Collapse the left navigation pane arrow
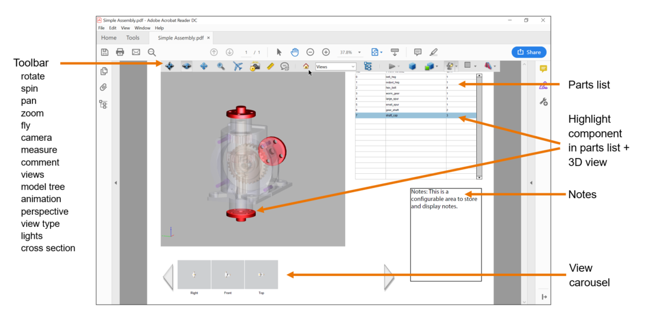This screenshot has width=647, height=323. [x=116, y=183]
